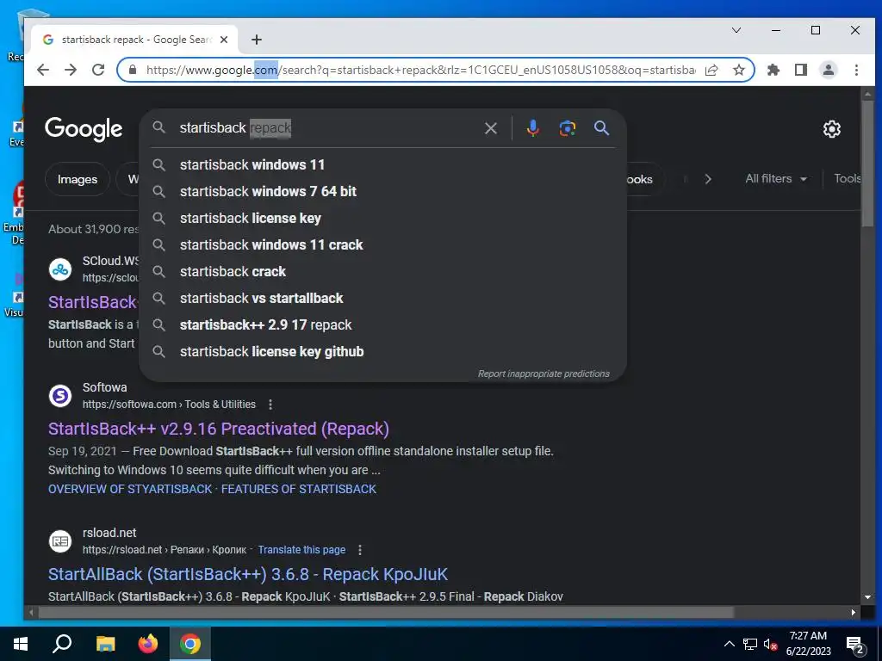882x661 pixels.
Task: Open more options for Softowa result
Action: tap(270, 405)
